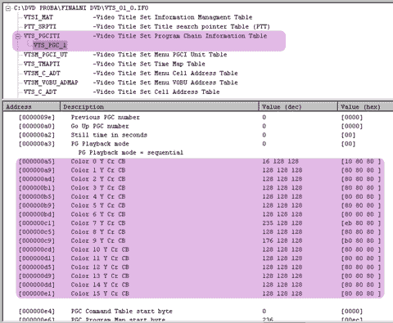Select VTSI_MAT tree item
The width and height of the screenshot is (393, 323).
tap(38, 17)
